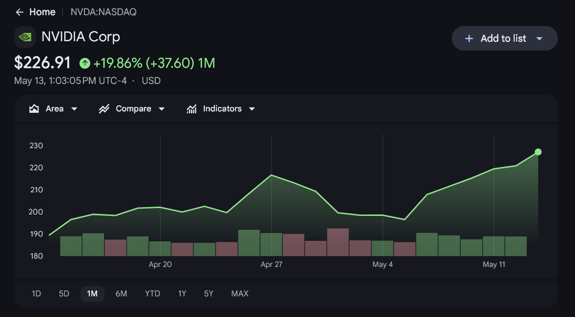Screen dimensions: 575x317
Task: Click the +19.86% (+37.60) 1M change text
Action: coord(154,63)
